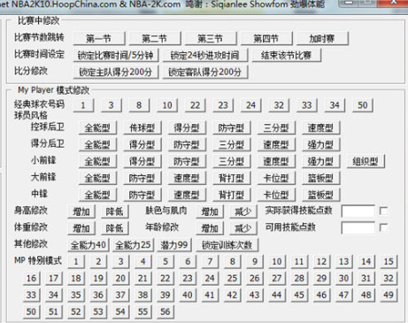Select MP 特别模式 number 40
Screen dimensions: 408x323
[x=188, y=296]
